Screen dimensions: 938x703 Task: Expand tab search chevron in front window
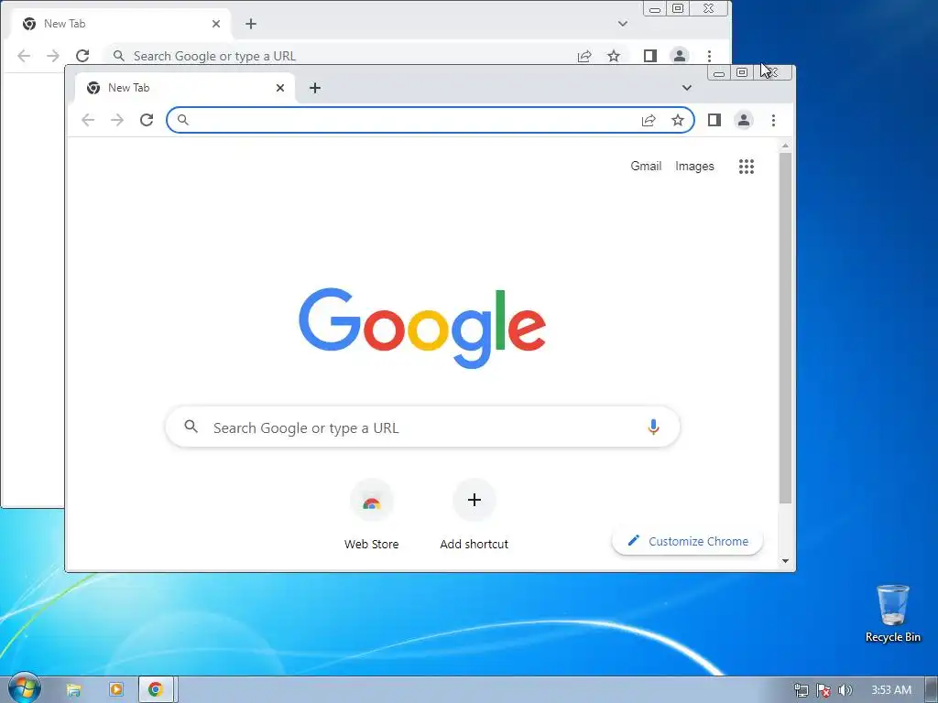(687, 88)
